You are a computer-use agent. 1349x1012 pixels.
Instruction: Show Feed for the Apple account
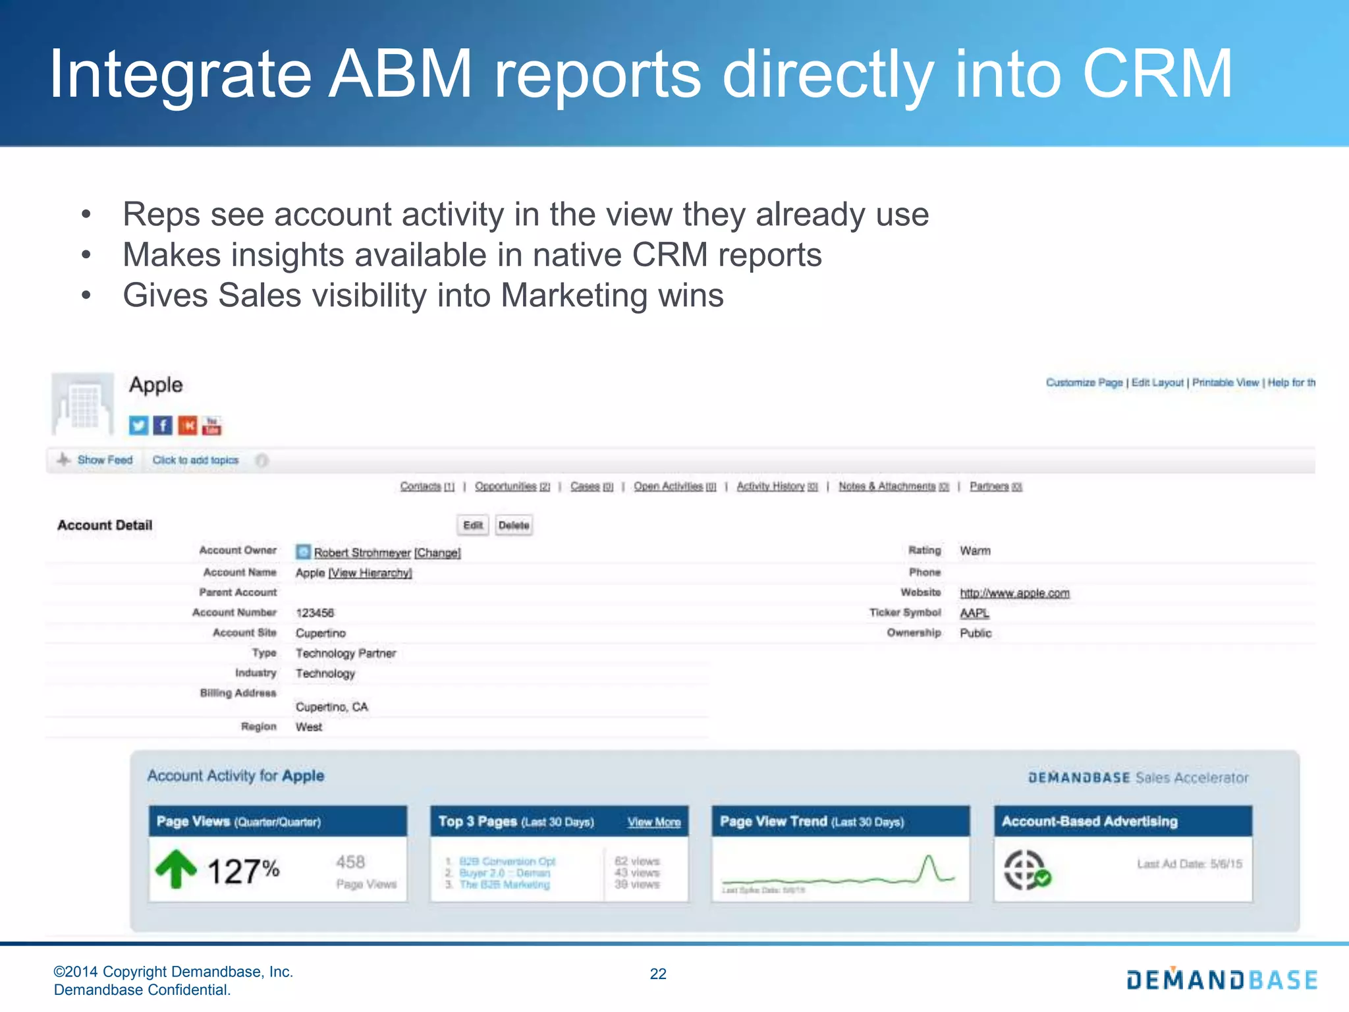[105, 460]
